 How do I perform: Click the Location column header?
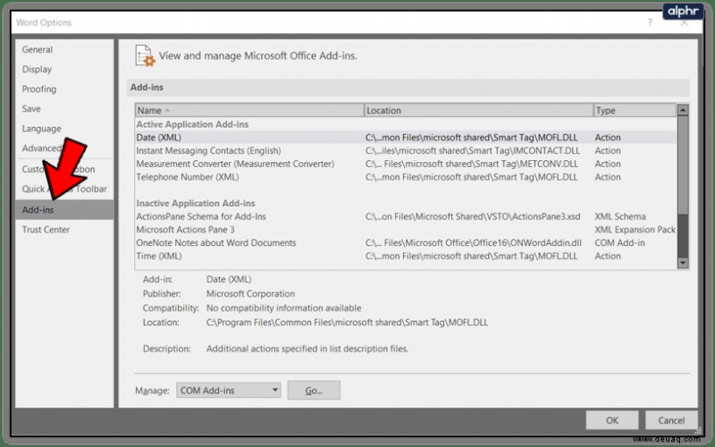[479, 110]
